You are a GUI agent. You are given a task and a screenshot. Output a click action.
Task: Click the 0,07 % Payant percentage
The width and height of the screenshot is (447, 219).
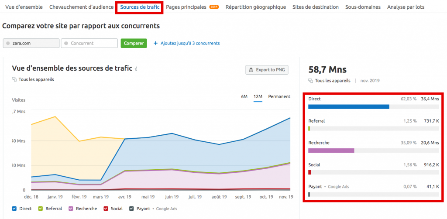tap(409, 187)
